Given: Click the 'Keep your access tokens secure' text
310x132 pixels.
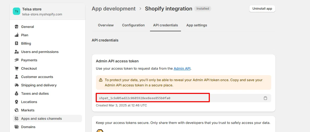Looking at the screenshot, I should [183, 123].
